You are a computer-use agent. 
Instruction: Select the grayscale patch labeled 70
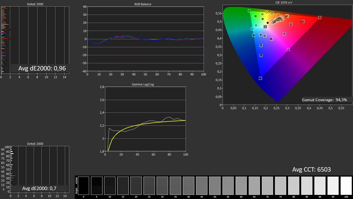pos(267,186)
